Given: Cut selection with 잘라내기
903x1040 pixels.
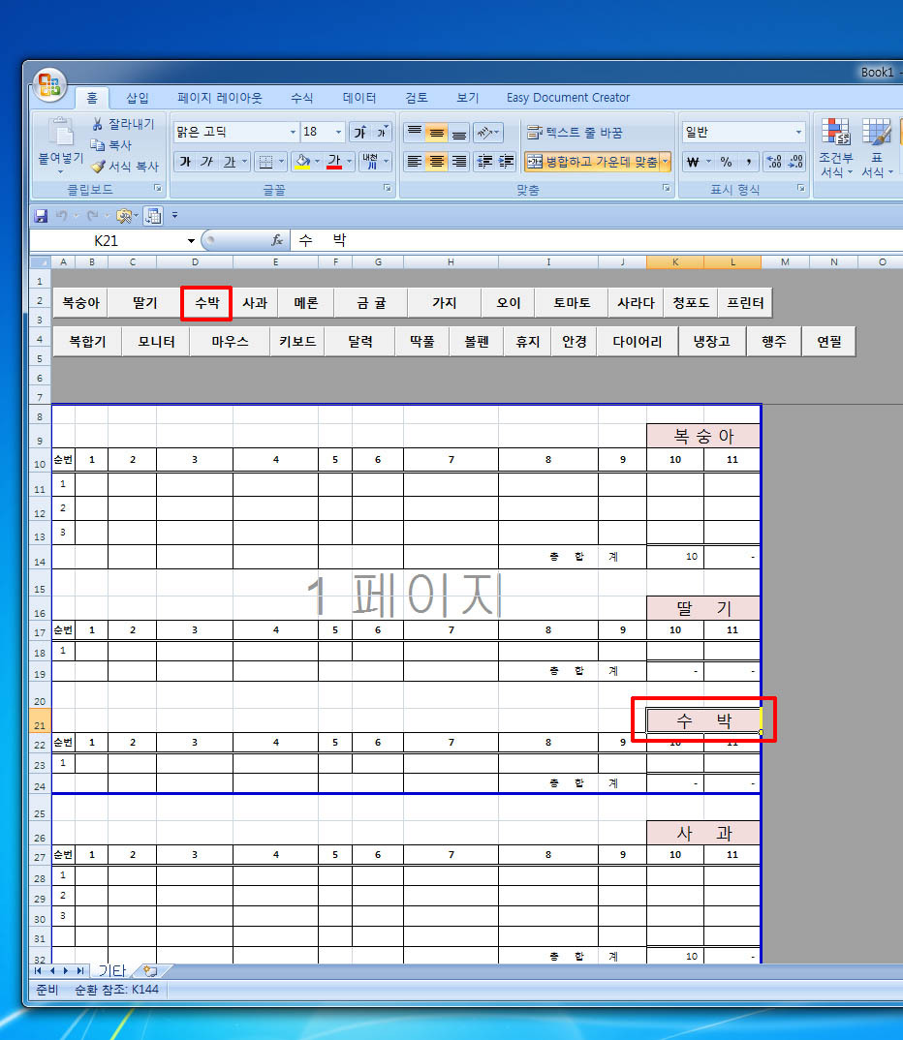Looking at the screenshot, I should click(123, 124).
